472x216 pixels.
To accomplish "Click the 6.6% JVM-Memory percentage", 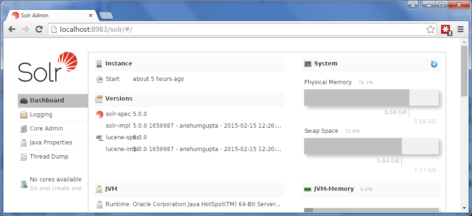I will [x=366, y=189].
